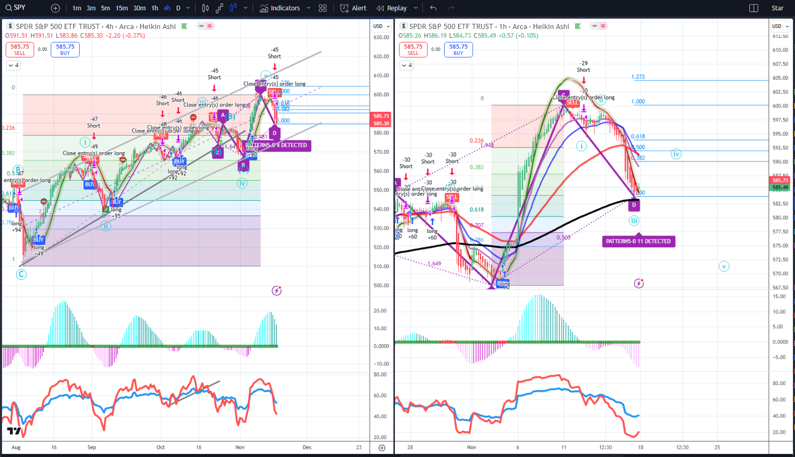Toggle the pink wave pill on the 1h chart
795x457 pixels.
coord(603,26)
